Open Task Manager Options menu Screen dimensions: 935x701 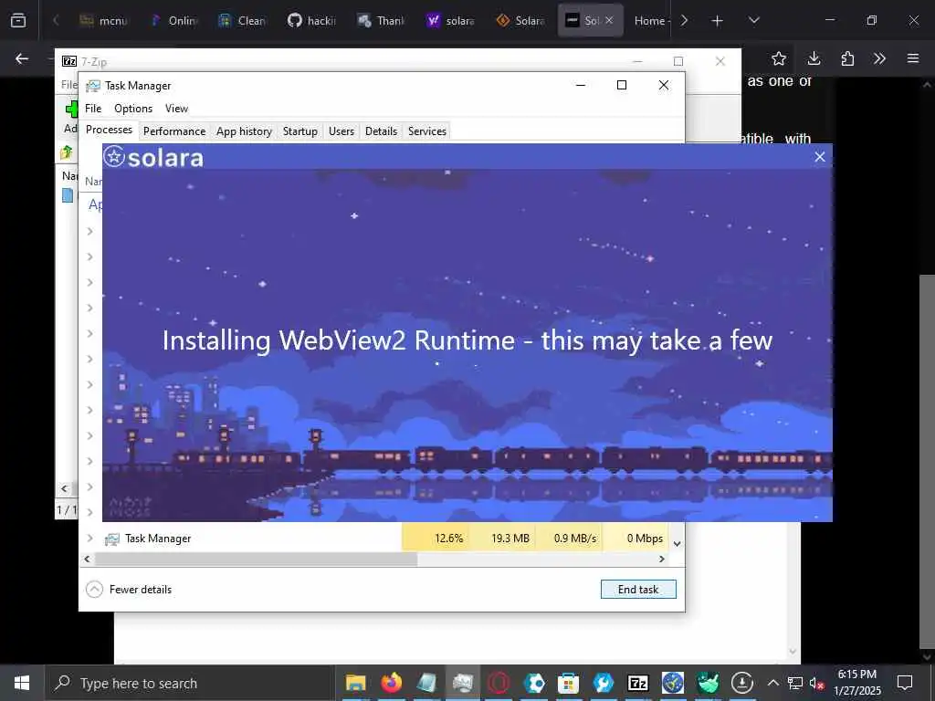133,109
